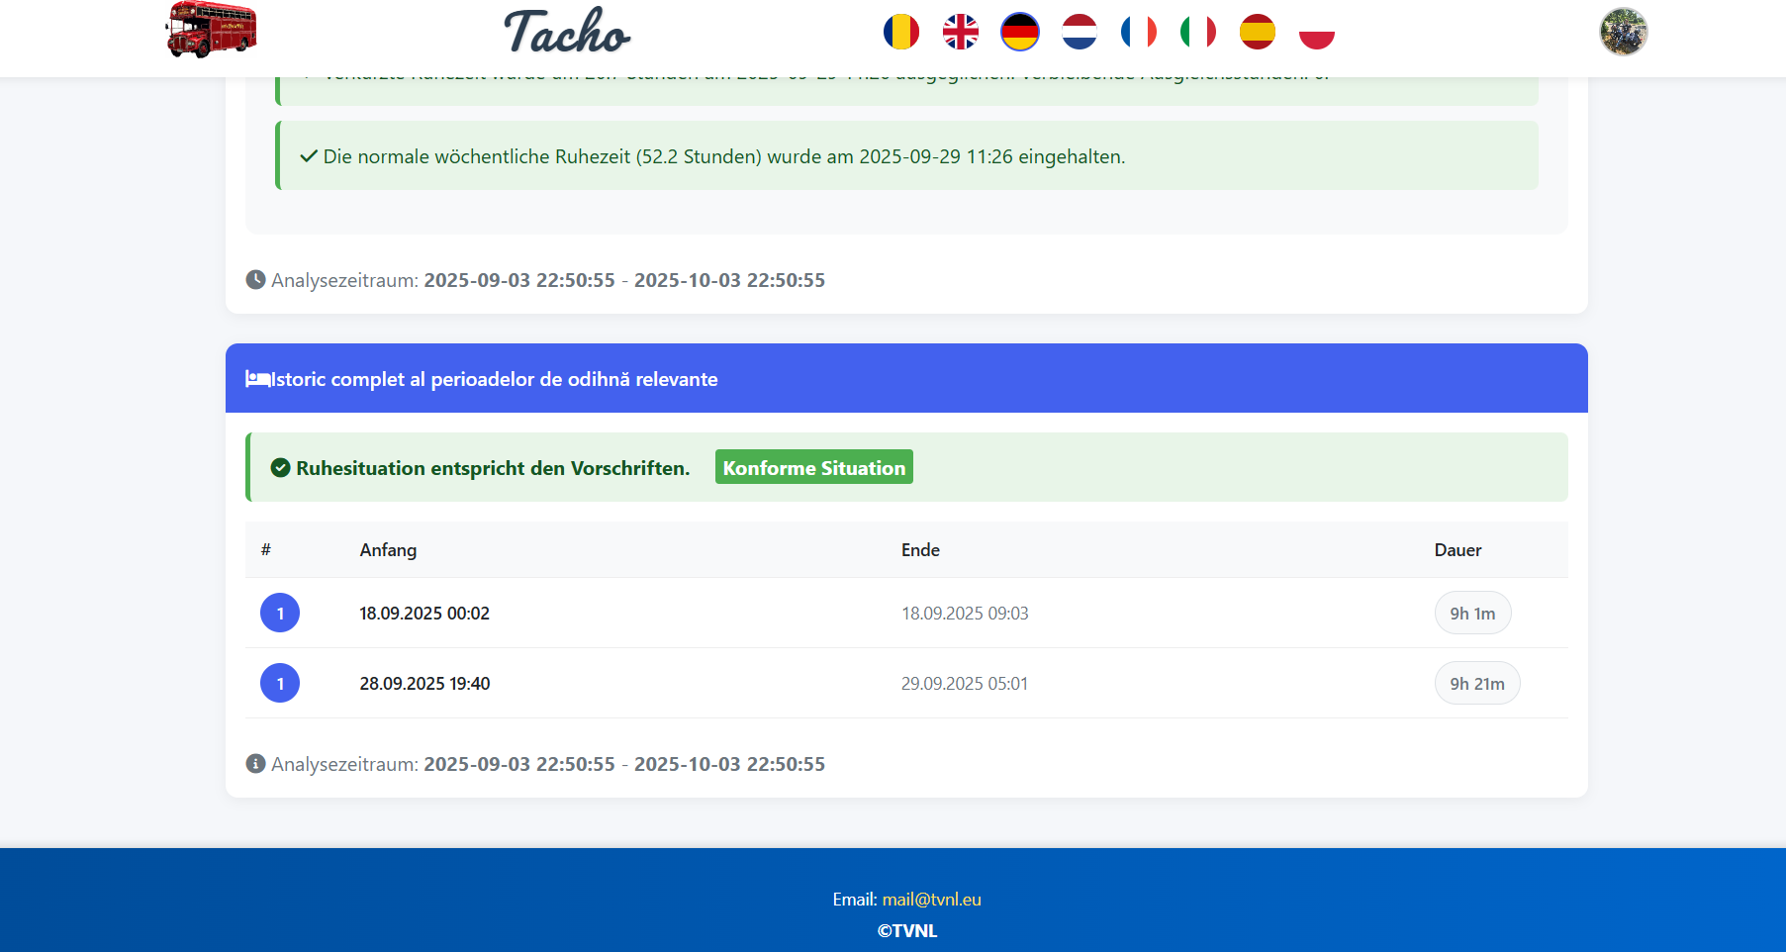Switch language with the Romanian flag
The image size is (1786, 952).
pyautogui.click(x=900, y=32)
